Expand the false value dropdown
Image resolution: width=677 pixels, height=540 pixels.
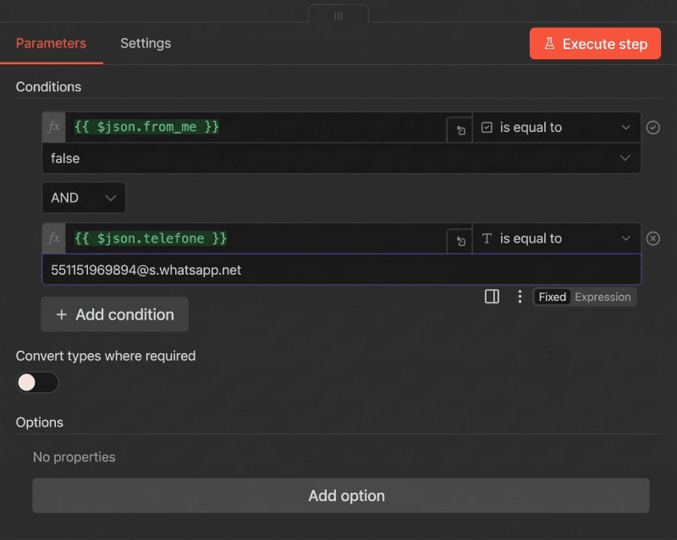pyautogui.click(x=342, y=158)
